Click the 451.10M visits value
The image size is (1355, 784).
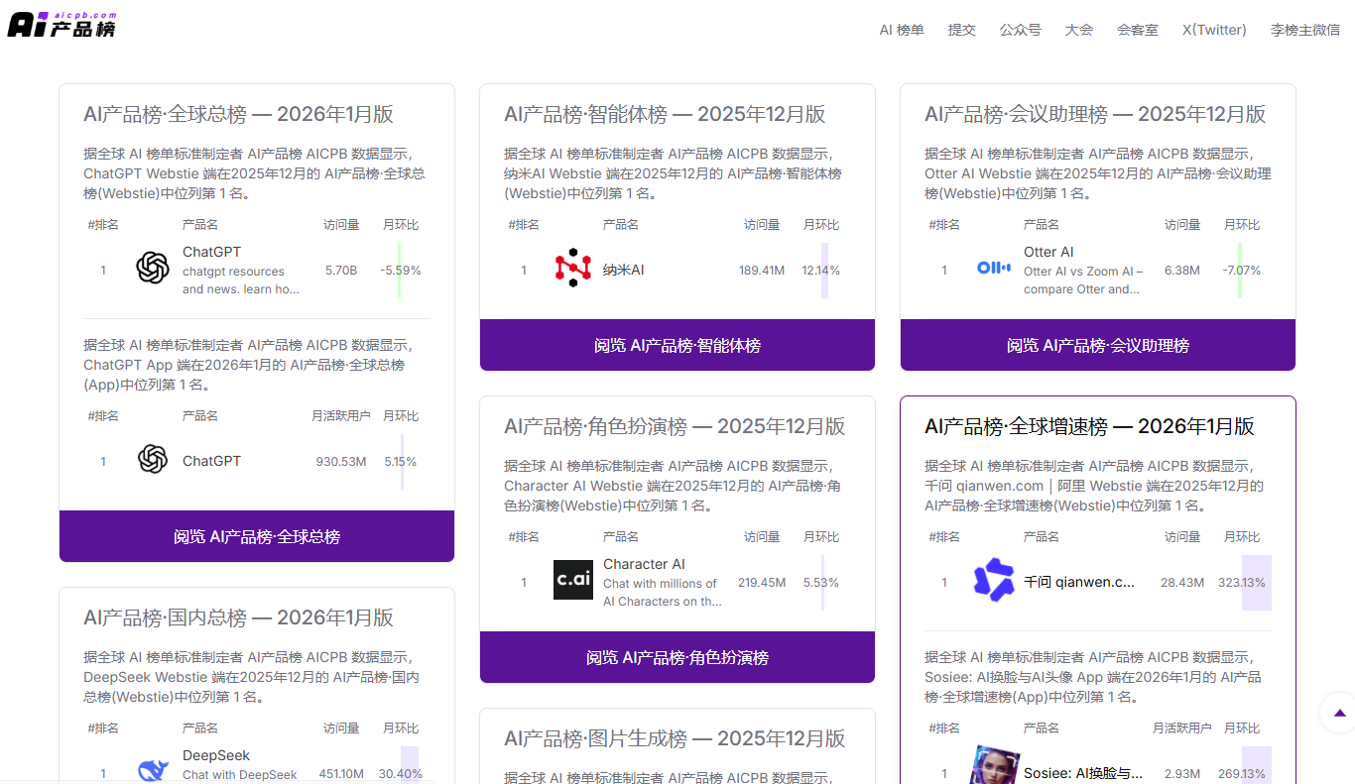point(341,773)
